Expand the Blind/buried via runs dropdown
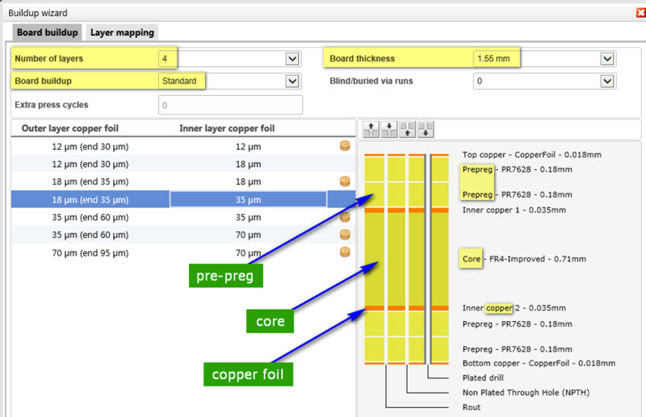Screen dimensions: 646x417 pos(607,81)
